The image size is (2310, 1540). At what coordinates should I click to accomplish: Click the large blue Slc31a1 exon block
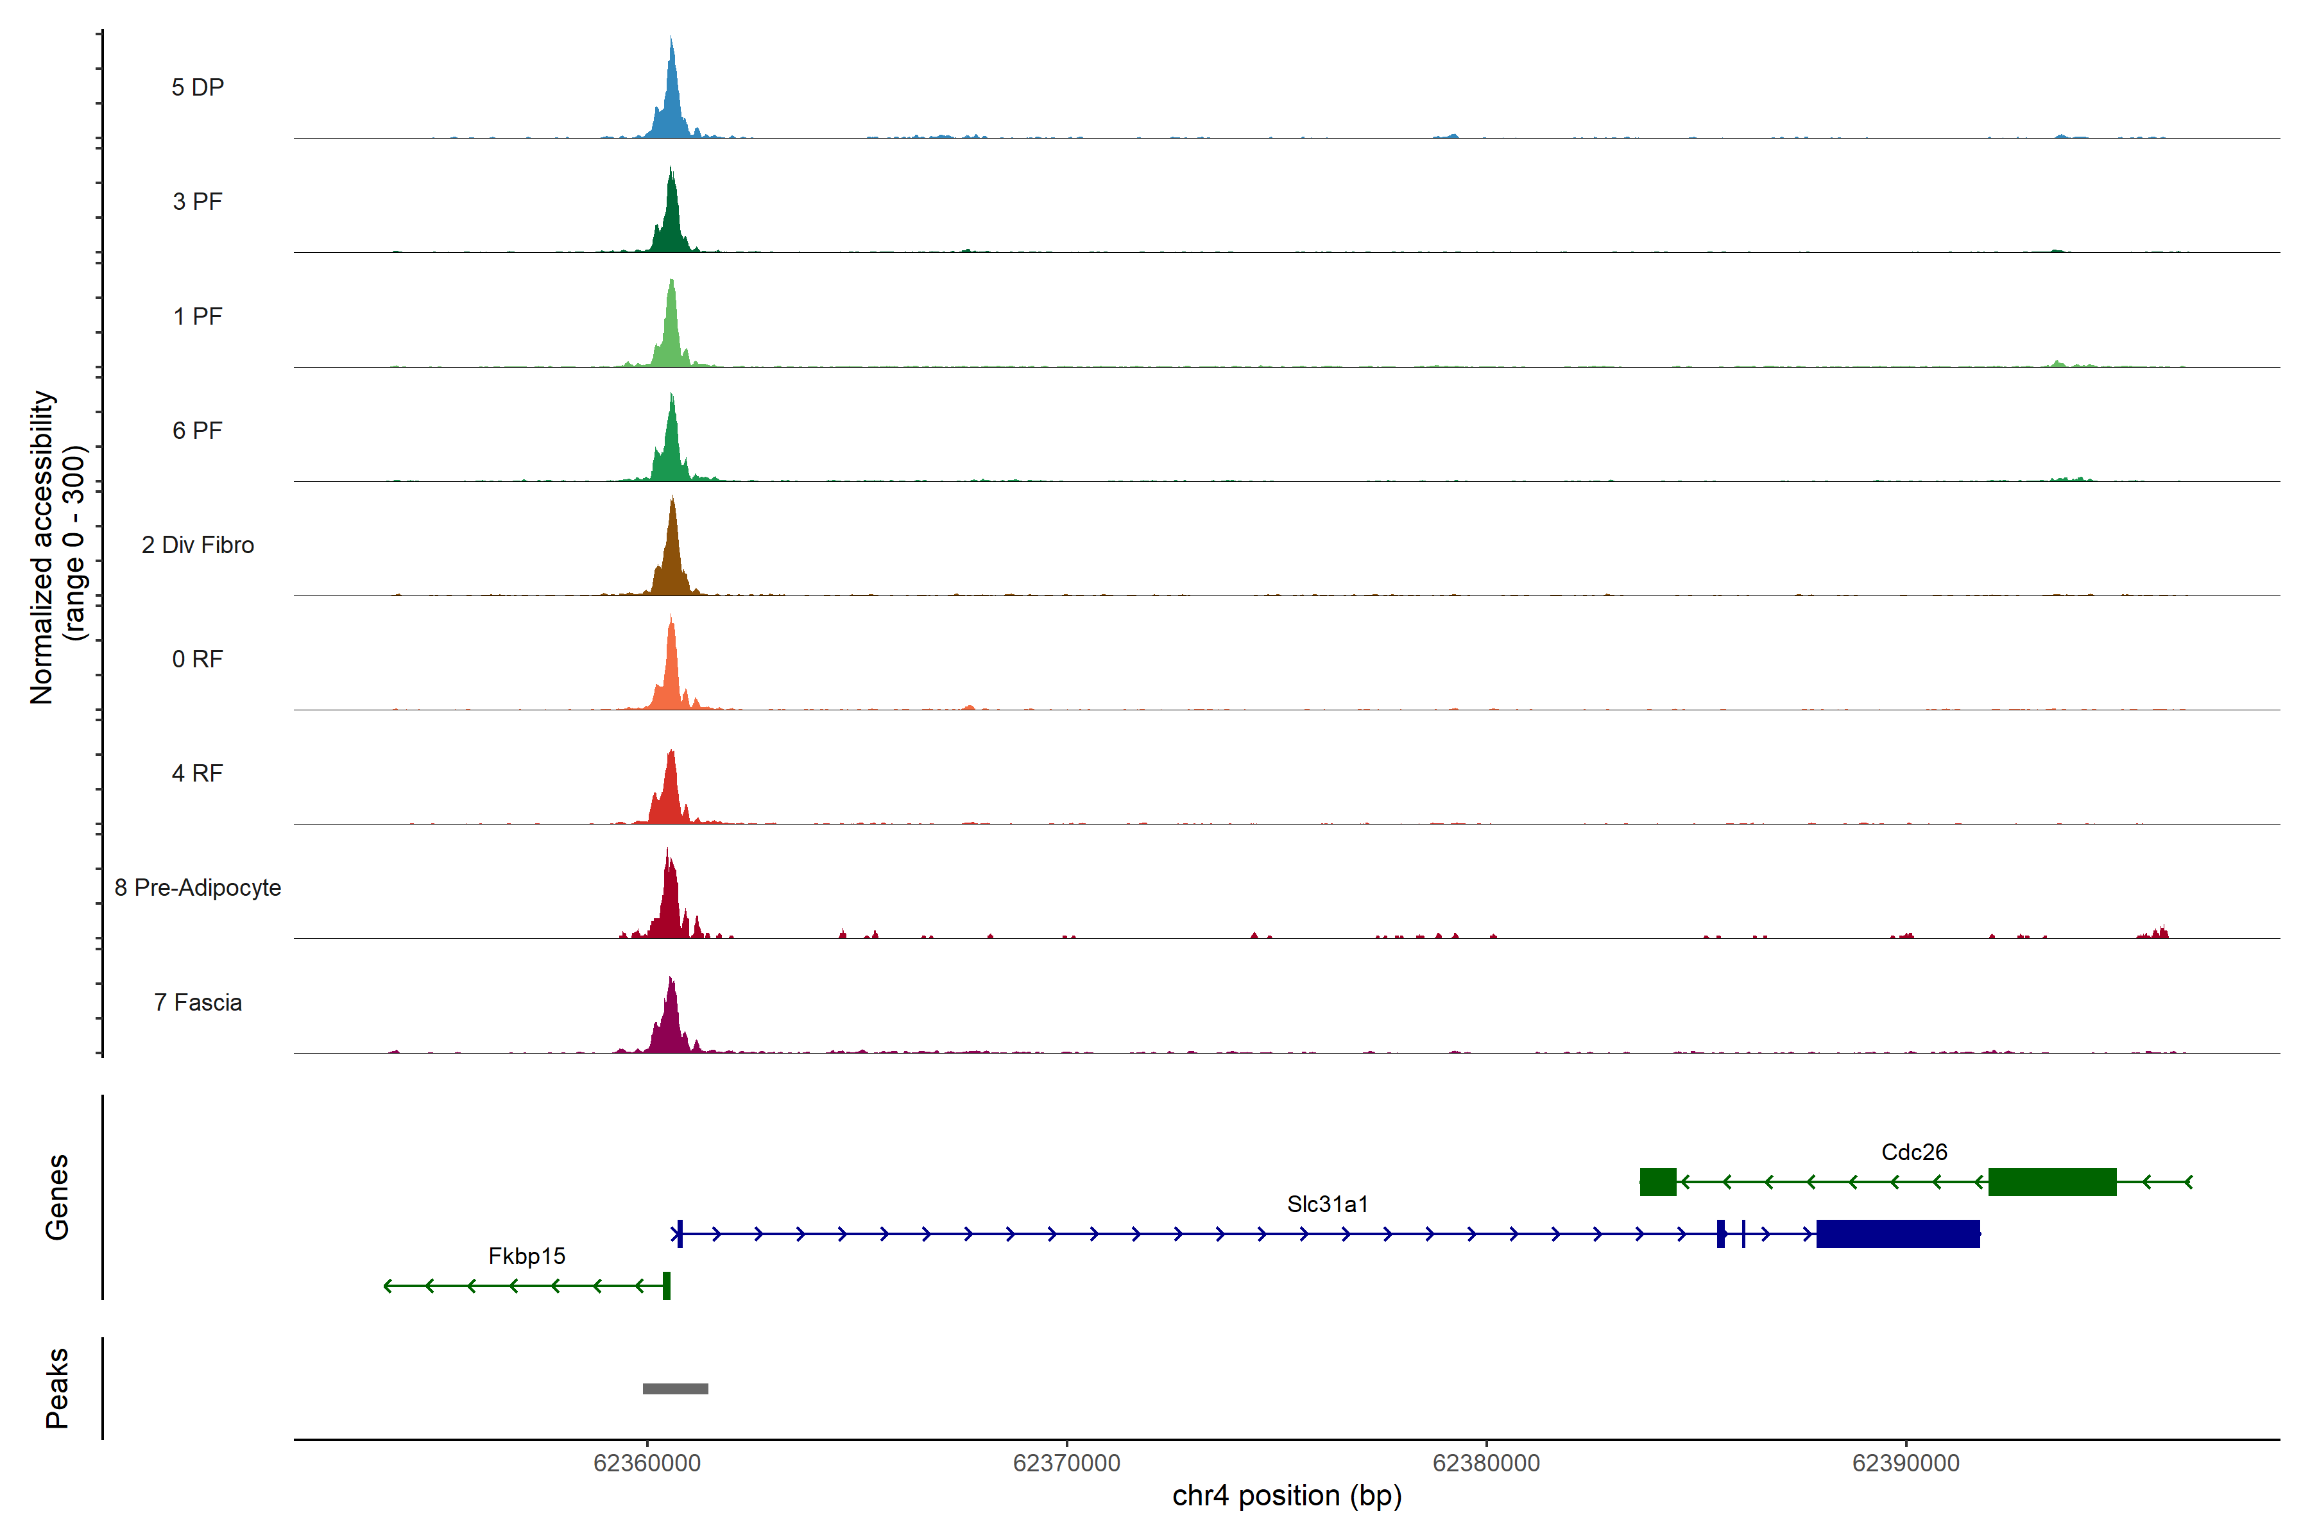pos(1897,1233)
